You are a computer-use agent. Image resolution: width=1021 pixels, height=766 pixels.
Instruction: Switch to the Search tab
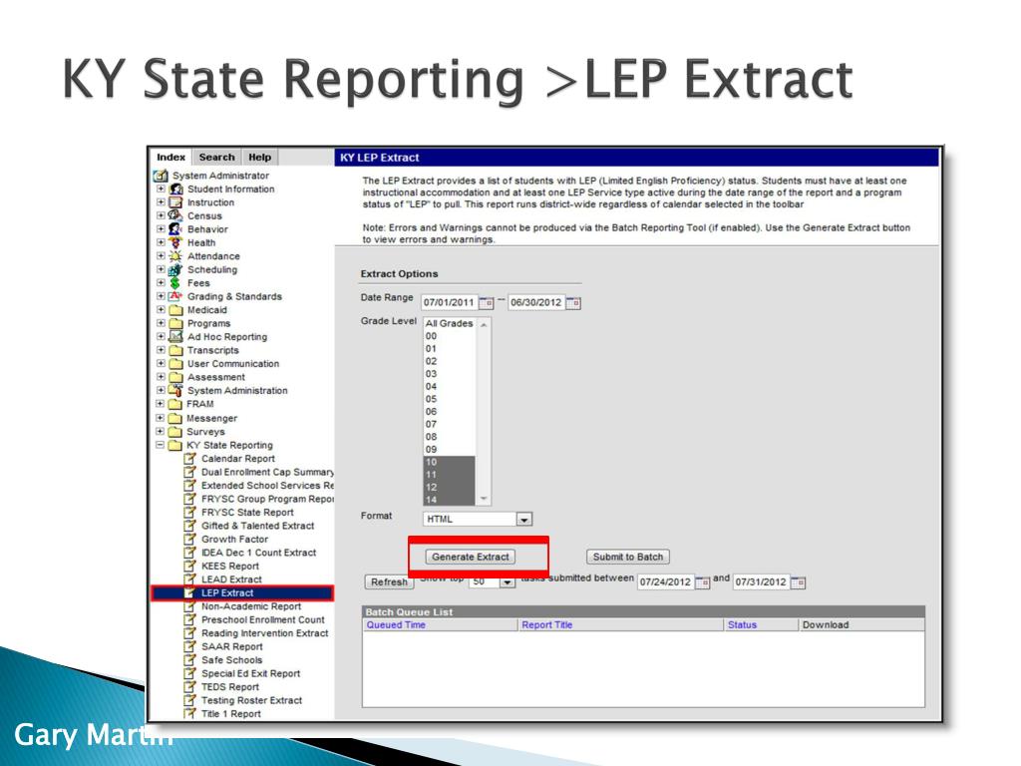(216, 157)
